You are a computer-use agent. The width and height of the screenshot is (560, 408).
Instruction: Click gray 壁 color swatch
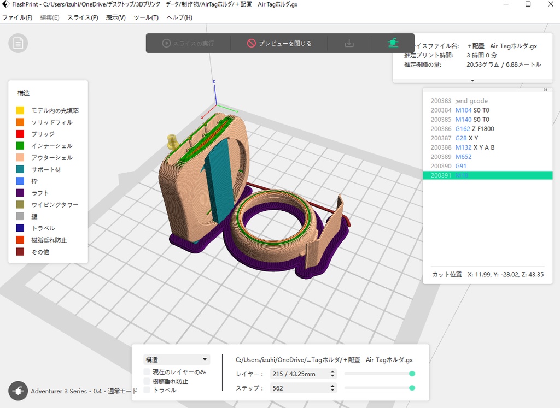click(x=20, y=216)
